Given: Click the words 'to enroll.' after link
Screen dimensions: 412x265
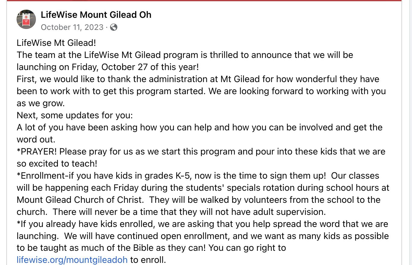Looking at the screenshot, I should tap(148, 260).
